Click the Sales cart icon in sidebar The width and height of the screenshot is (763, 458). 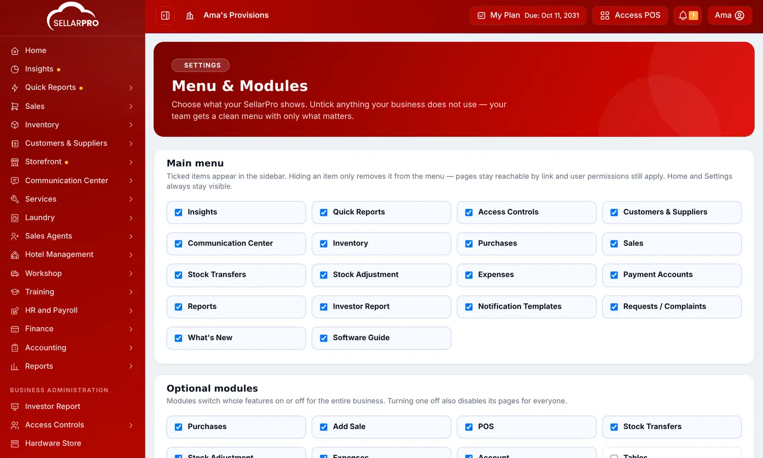tap(15, 106)
